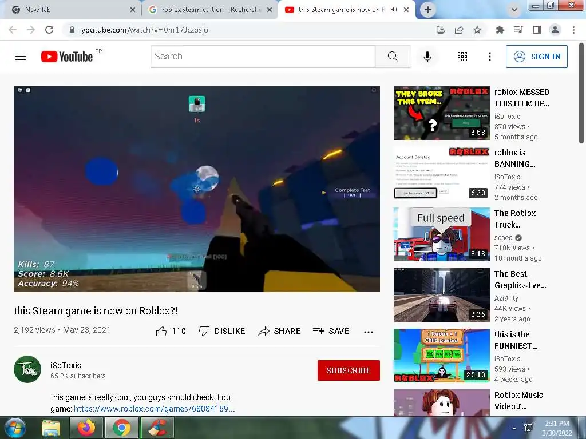Screen dimensions: 586x439
Task: Open media controls icon in Chrome toolbar
Action: (518, 30)
